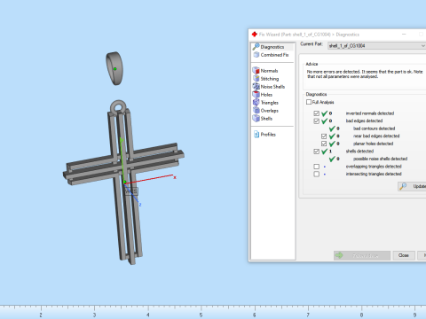
Task: Toggle the bad edges detected checkbox
Action: [x=317, y=121]
